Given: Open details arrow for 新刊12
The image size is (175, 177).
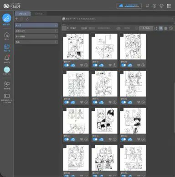Looking at the screenshot, I should tap(143, 102).
